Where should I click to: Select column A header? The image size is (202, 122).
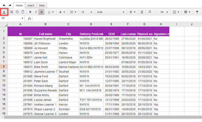tap(20, 24)
